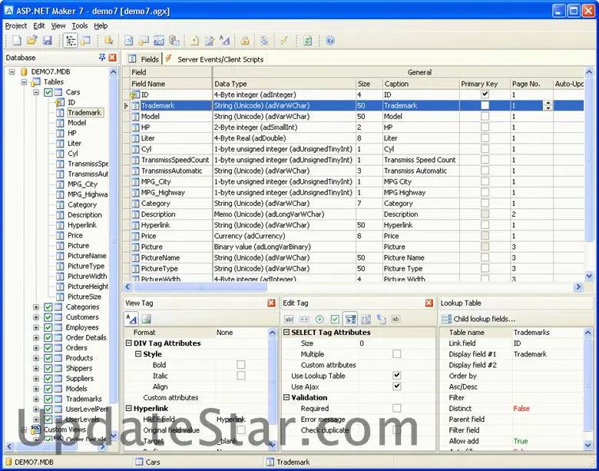Viewport: 599px width, 471px height.
Task: Select the formatted text icon in View Tag
Action: click(x=131, y=318)
